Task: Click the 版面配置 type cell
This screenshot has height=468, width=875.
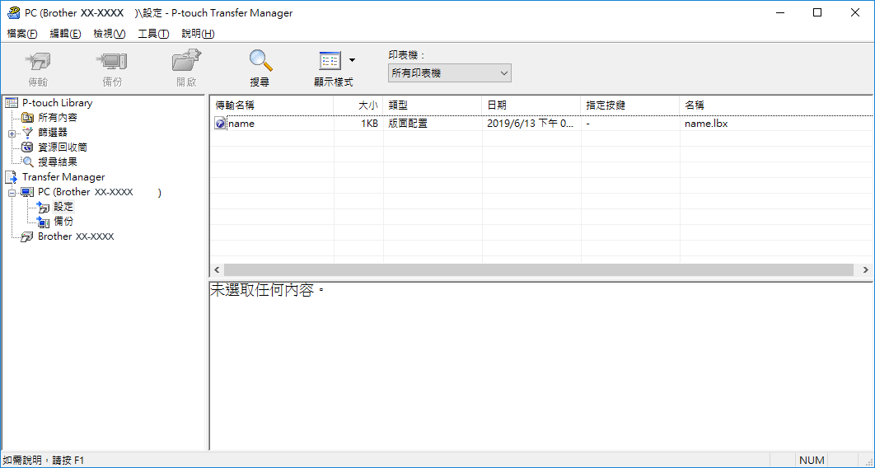Action: 408,124
